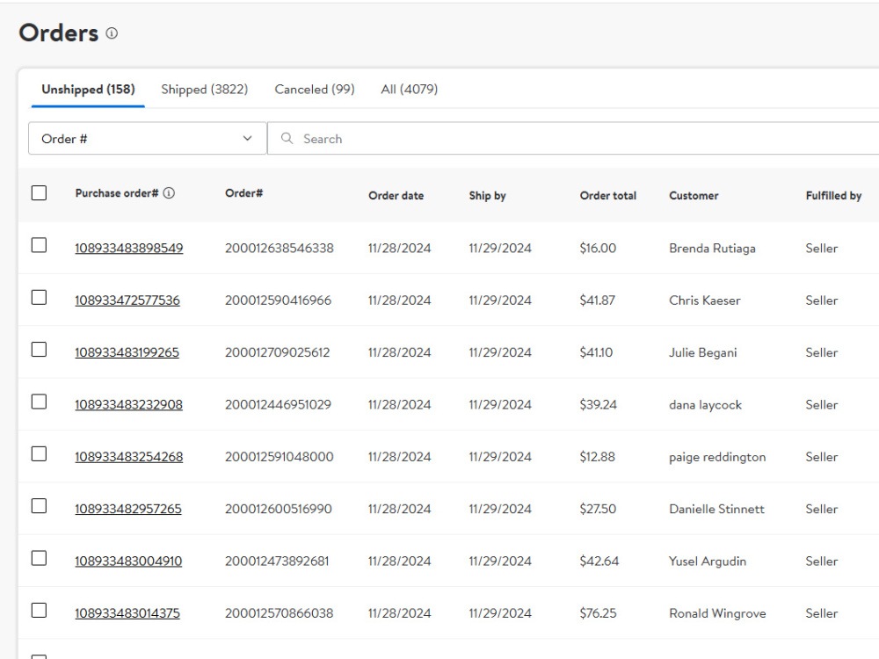Click the $41.10 order total
Image resolution: width=879 pixels, height=659 pixels.
(596, 352)
